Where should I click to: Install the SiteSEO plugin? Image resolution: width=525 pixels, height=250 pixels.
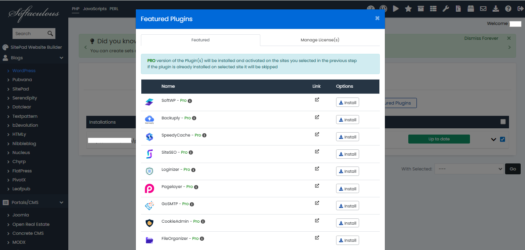click(x=347, y=154)
